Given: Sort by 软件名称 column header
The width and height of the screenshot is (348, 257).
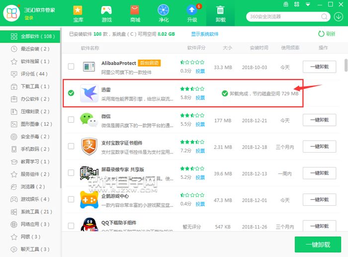Looking at the screenshot, I should [x=90, y=48].
